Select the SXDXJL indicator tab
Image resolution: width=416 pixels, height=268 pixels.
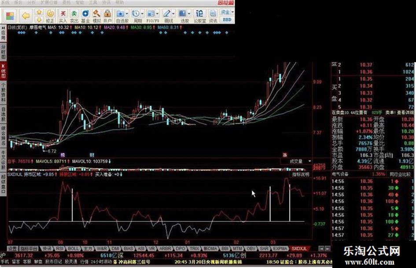pos(299,249)
